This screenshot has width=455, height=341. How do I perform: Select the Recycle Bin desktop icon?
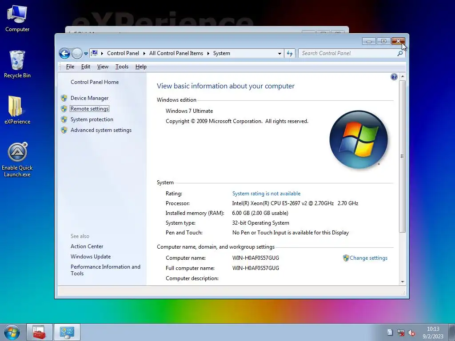click(x=17, y=64)
